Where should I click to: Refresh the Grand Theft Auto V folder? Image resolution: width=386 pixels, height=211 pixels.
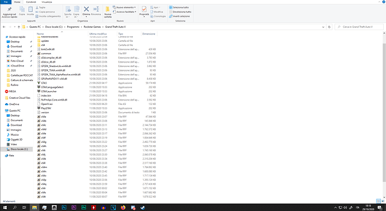click(x=329, y=27)
